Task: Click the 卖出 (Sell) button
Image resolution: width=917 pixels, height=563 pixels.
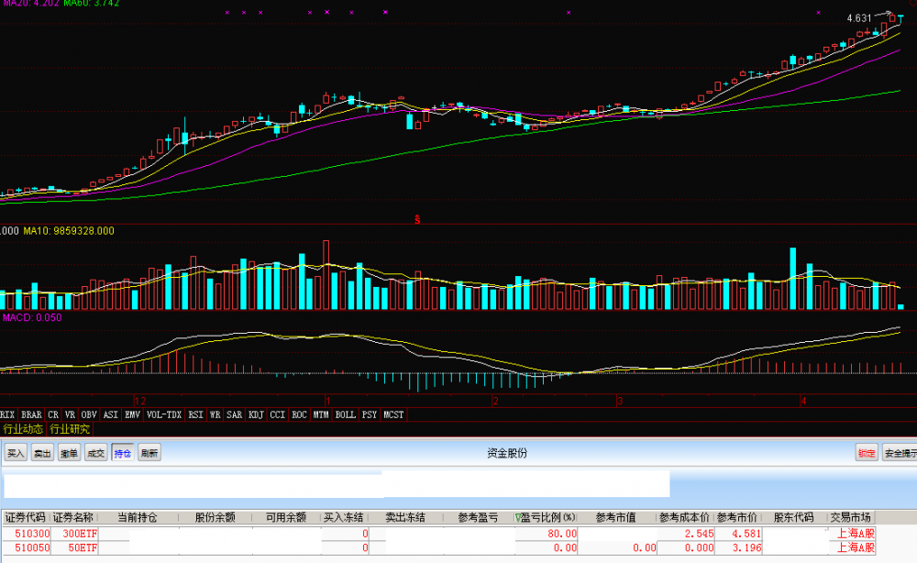Action: click(42, 453)
